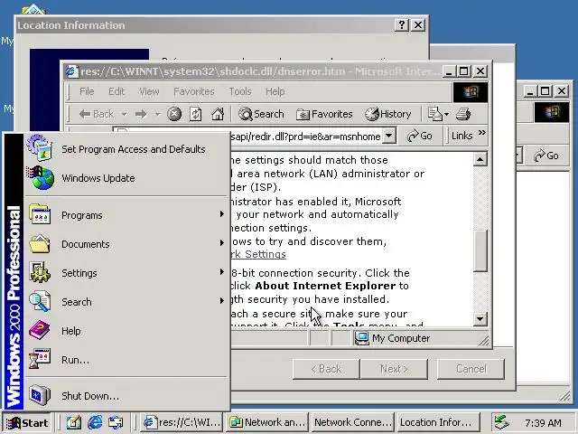578x434 pixels.
Task: Click the Settings gear icon
Action: [x=40, y=272]
